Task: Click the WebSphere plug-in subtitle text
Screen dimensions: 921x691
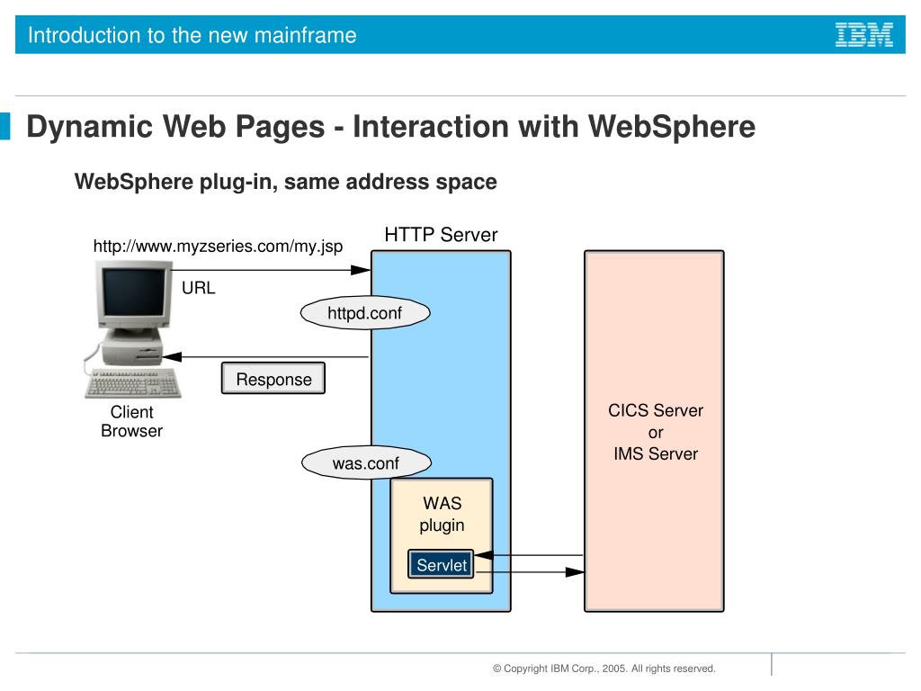Action: 285,182
